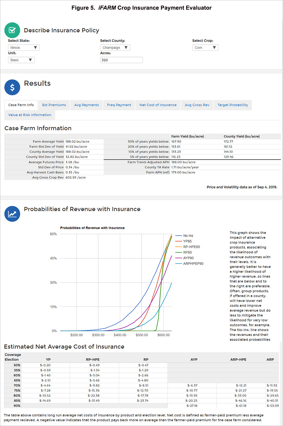Click the Farm Average Yield value 188.02 bu/acre
The image size is (283, 426).
click(77, 141)
